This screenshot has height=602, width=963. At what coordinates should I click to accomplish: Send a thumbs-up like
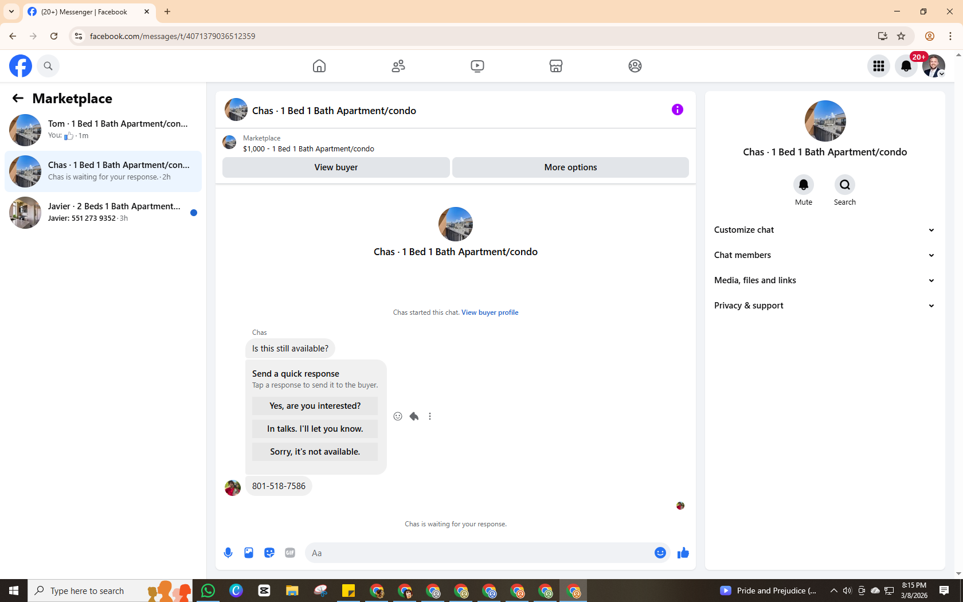point(683,553)
